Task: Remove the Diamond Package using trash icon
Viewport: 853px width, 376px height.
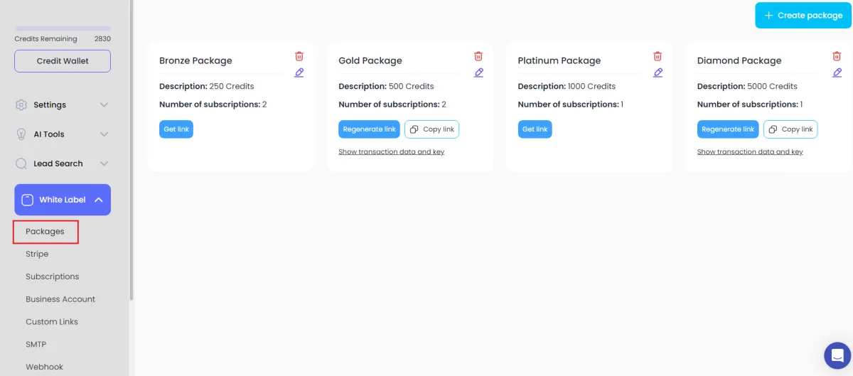Action: pos(837,56)
